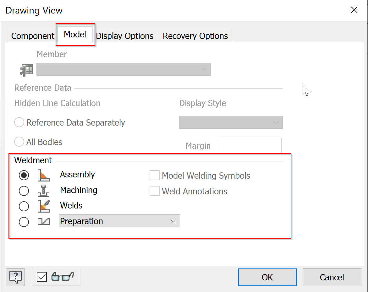Screen dimensions: 368x292
Task: Open the Member dropdown list
Action: coord(204,69)
